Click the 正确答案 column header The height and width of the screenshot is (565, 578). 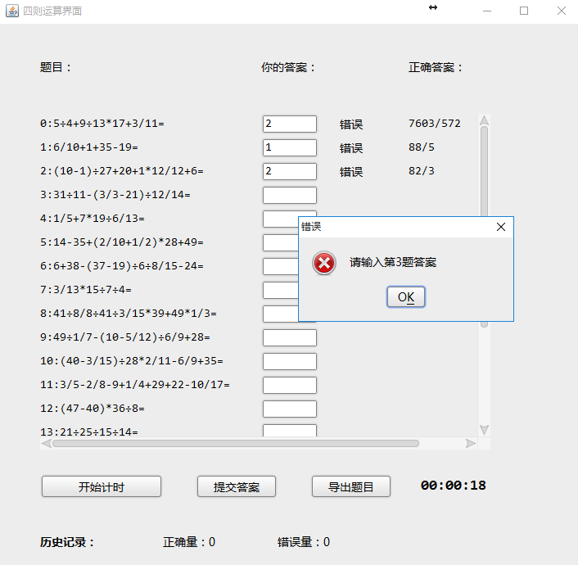tap(436, 67)
